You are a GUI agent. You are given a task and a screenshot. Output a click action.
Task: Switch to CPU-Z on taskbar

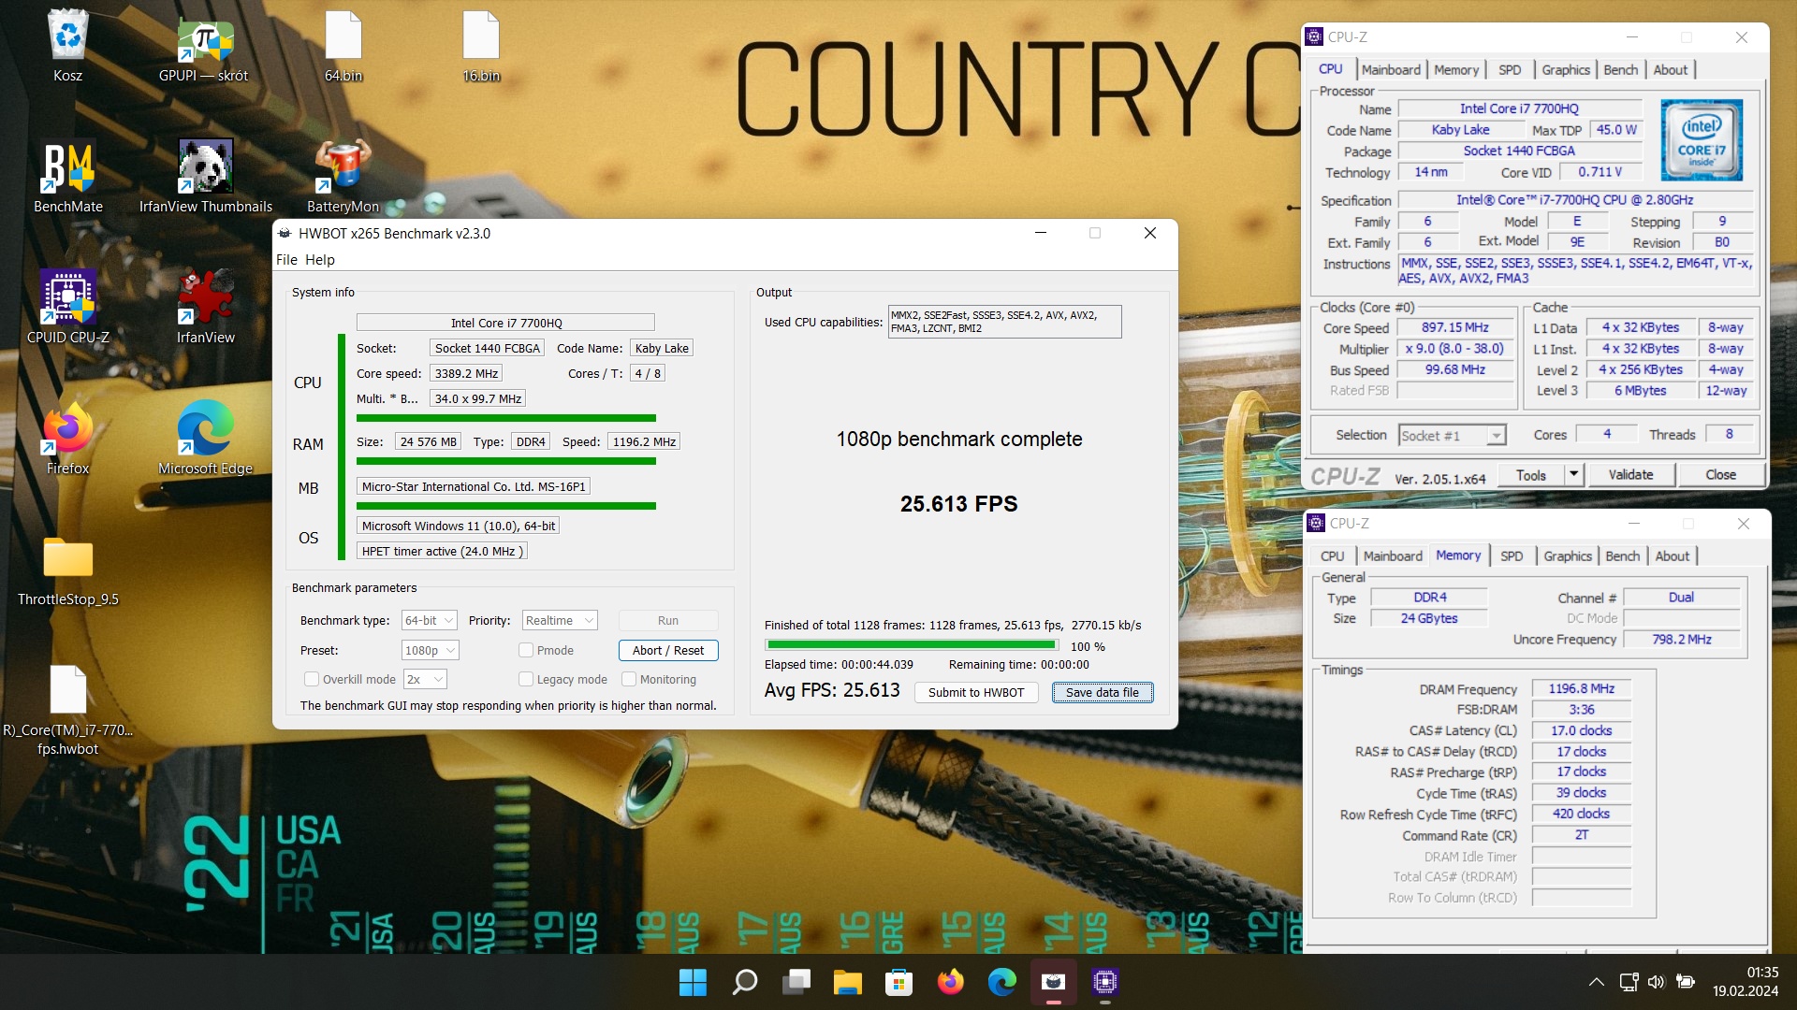1104,982
